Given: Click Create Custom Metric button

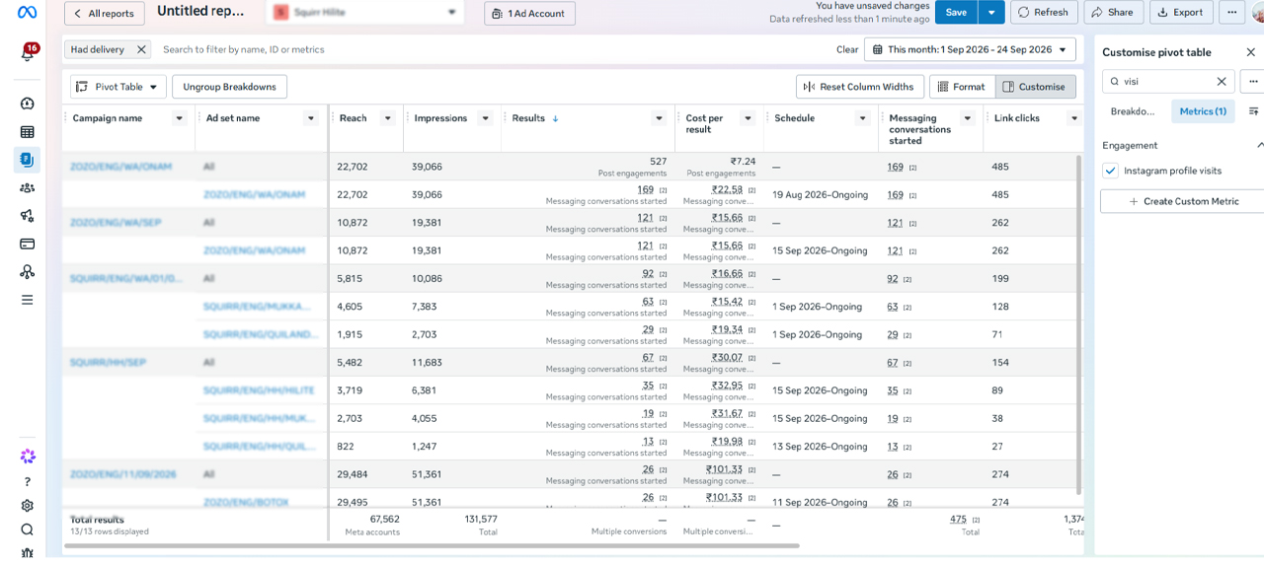Looking at the screenshot, I should pyautogui.click(x=1183, y=201).
